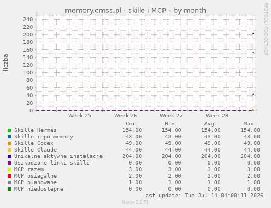Select the 'Uszkodzone linki skilli' label
The height and width of the screenshot is (208, 271).
pyautogui.click(x=52, y=163)
